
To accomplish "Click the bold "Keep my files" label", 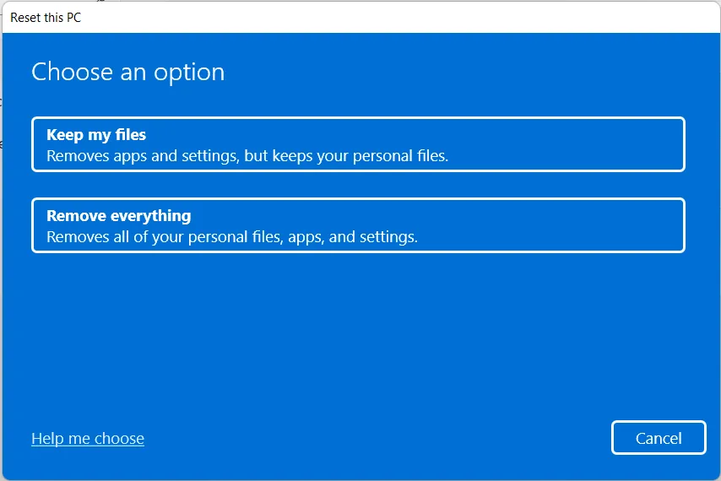I will (96, 135).
